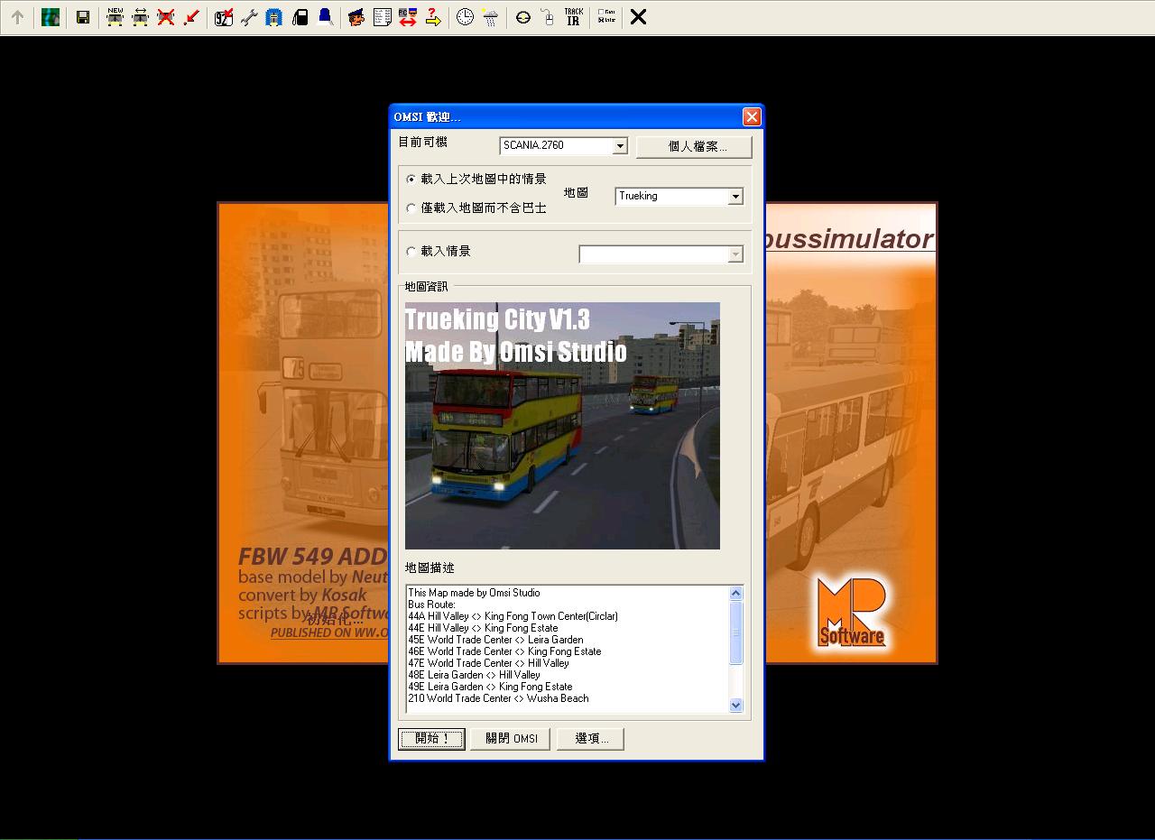Select 僅載入地圖而不含巴士 radio option

411,208
